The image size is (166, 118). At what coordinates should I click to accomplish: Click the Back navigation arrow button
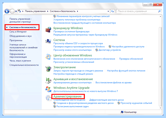click(x=7, y=11)
